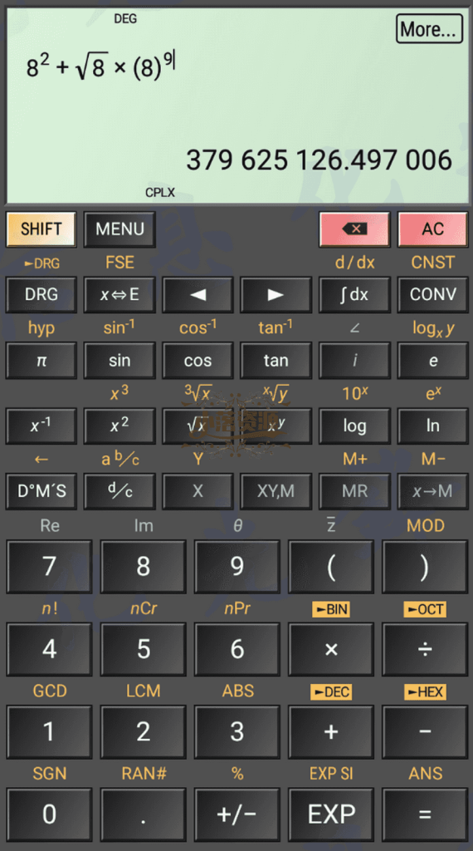Open the More... options
Screen dimensions: 473x851
coord(429,29)
